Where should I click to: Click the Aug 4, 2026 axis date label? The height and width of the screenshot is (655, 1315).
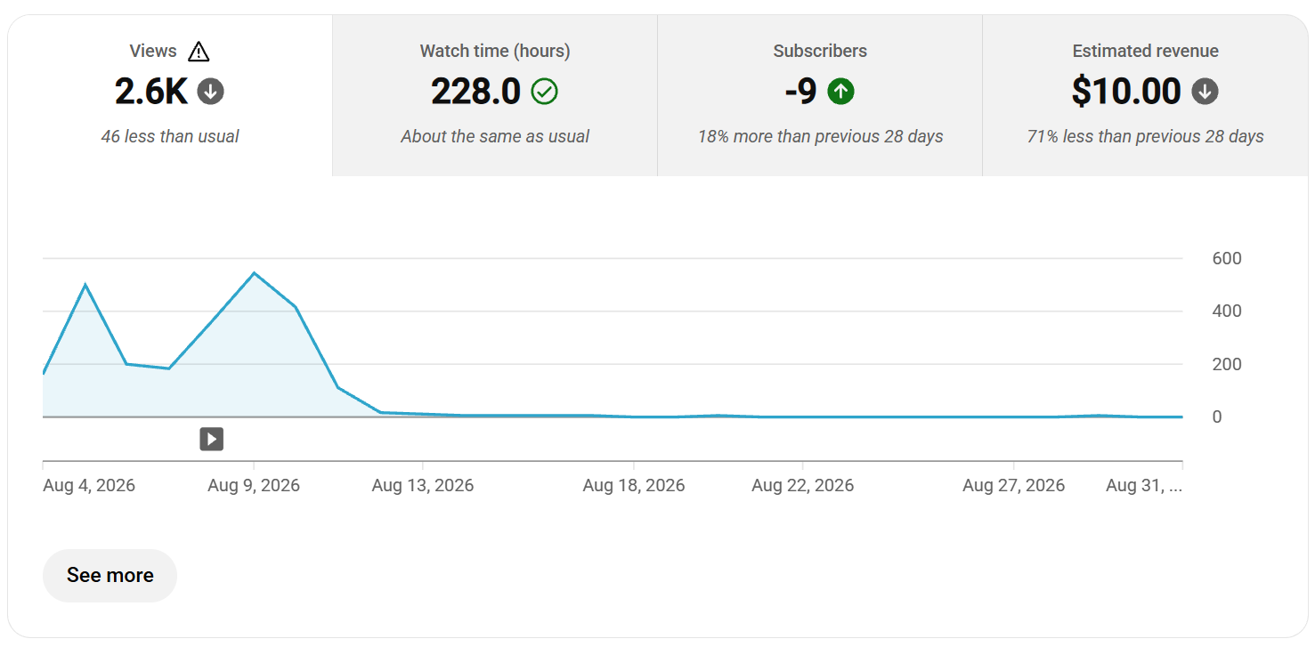click(x=89, y=485)
